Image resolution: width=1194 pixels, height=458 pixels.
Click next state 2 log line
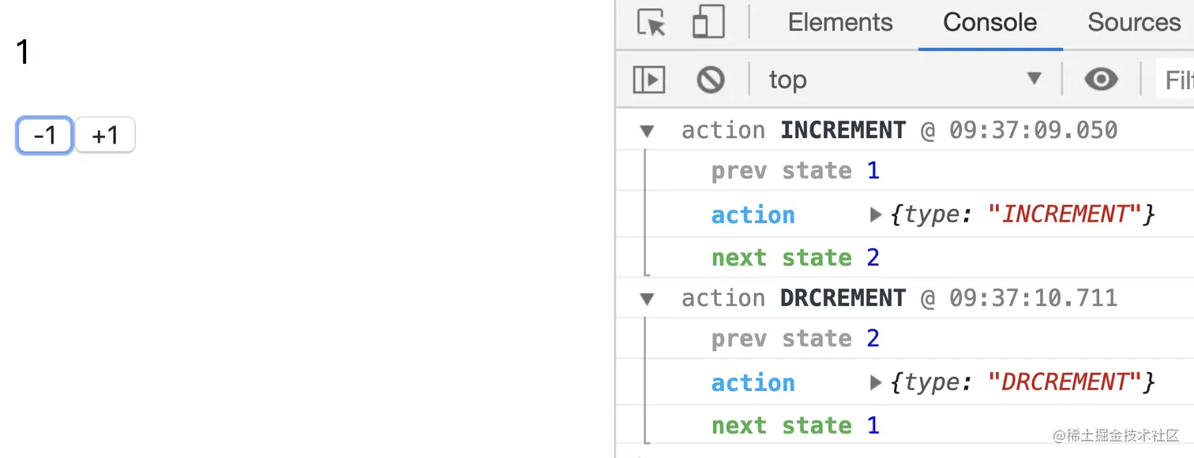[x=795, y=258]
